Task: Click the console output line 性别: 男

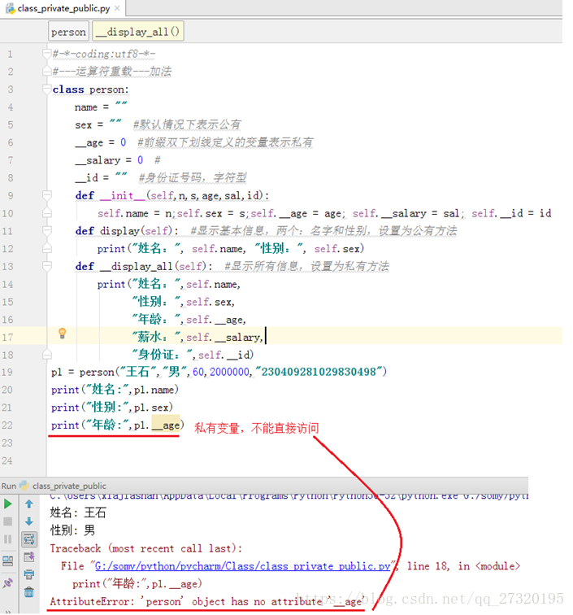Action: [x=72, y=530]
